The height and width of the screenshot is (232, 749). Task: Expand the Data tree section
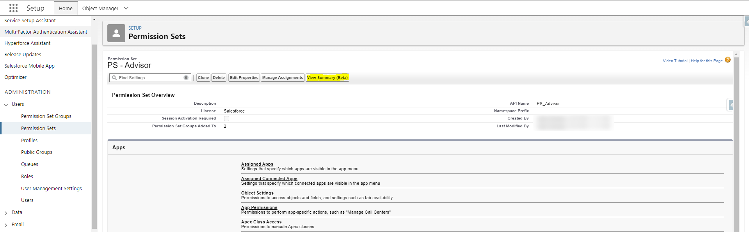pos(6,213)
